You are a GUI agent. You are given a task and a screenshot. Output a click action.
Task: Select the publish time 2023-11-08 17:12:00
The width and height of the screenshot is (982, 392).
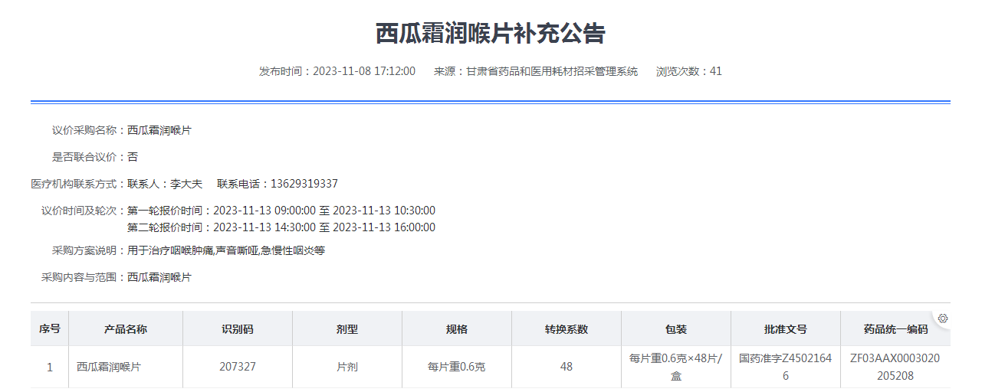tap(364, 71)
